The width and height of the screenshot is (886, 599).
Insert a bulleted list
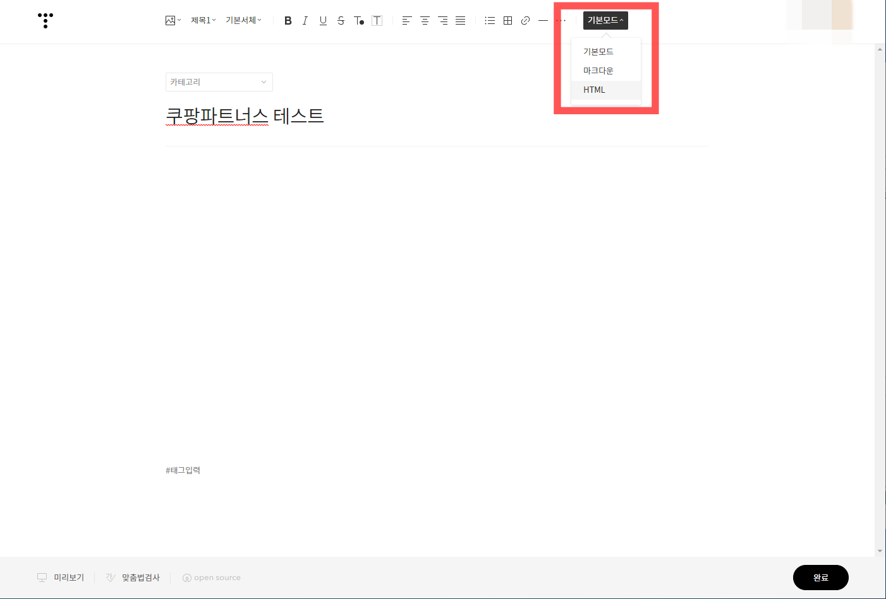tap(490, 20)
